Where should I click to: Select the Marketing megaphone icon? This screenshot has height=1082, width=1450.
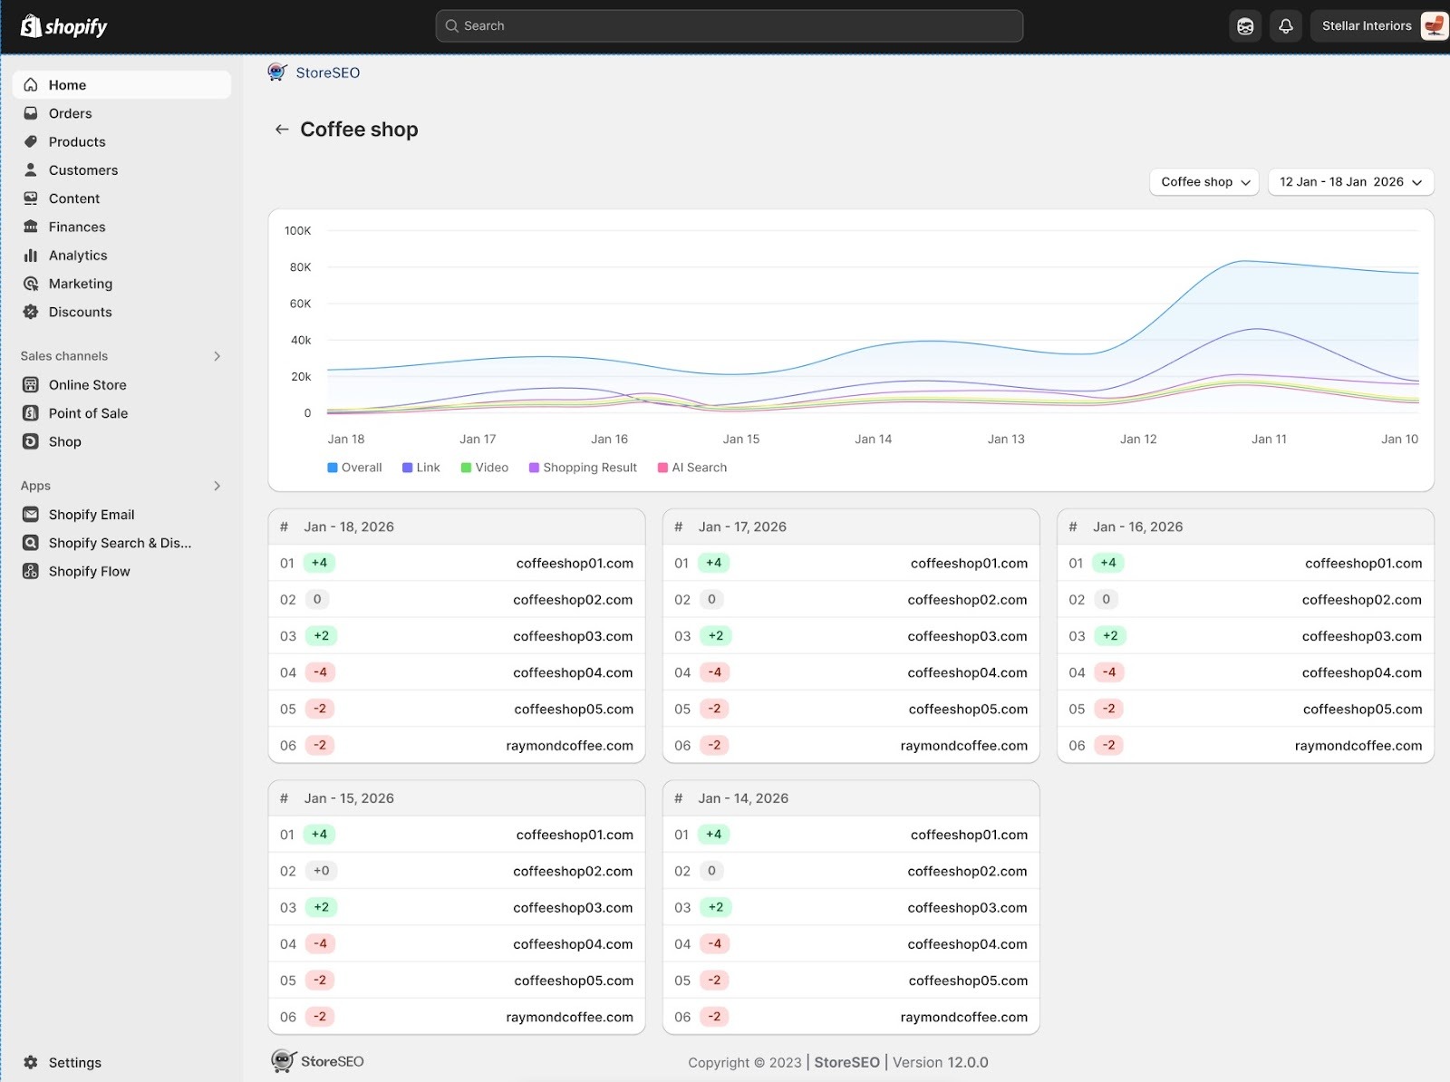[x=32, y=284]
